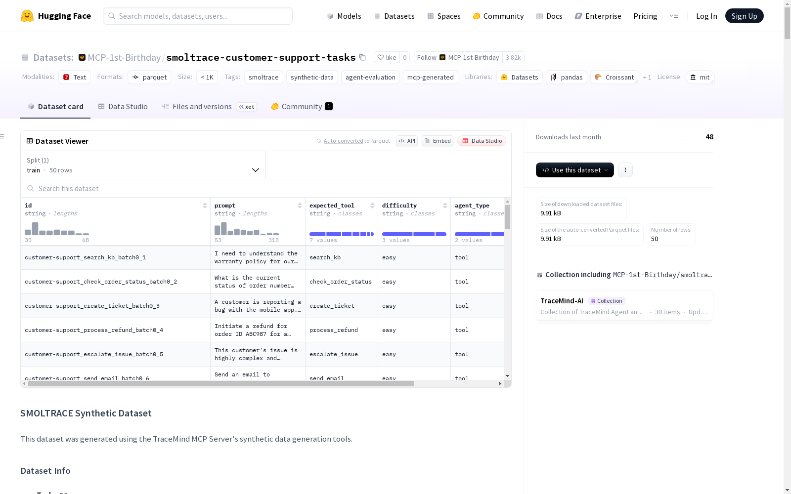The width and height of the screenshot is (791, 494).
Task: Click the id column lengths histogram
Action: pos(57,228)
